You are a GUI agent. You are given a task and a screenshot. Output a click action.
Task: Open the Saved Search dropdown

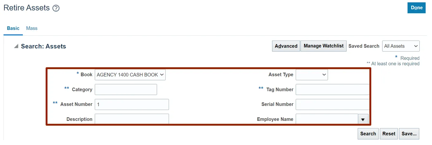[401, 46]
